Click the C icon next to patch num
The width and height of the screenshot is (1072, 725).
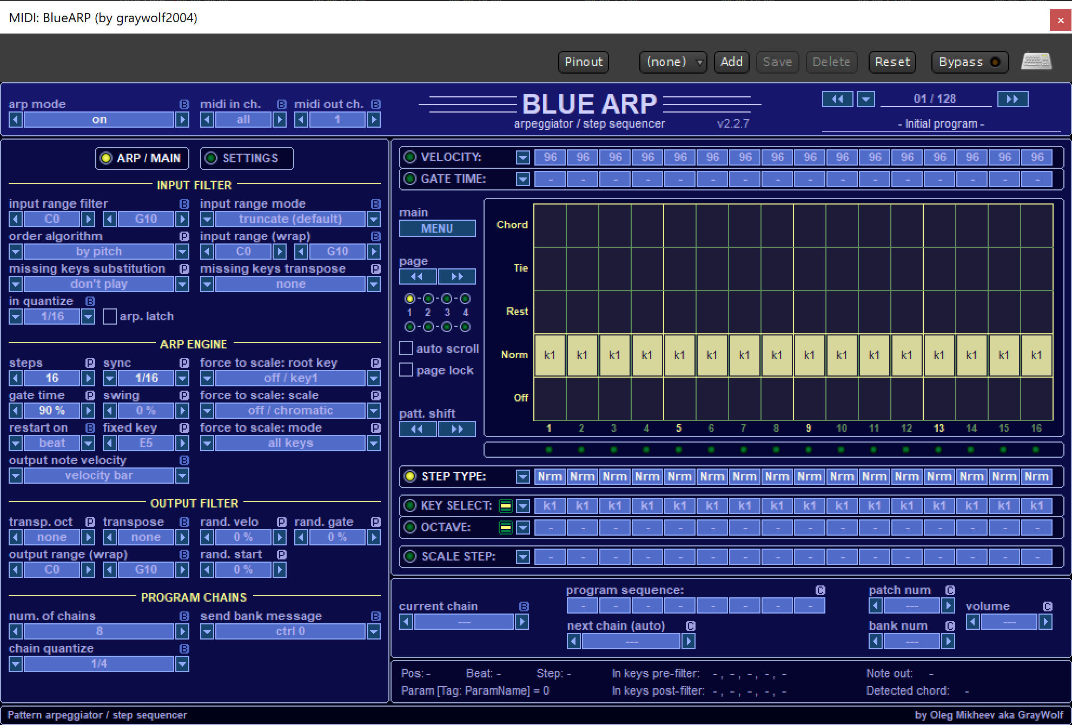tap(950, 590)
